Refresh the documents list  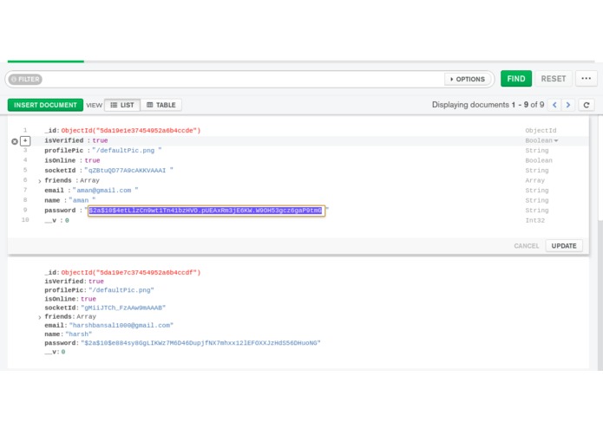click(586, 105)
